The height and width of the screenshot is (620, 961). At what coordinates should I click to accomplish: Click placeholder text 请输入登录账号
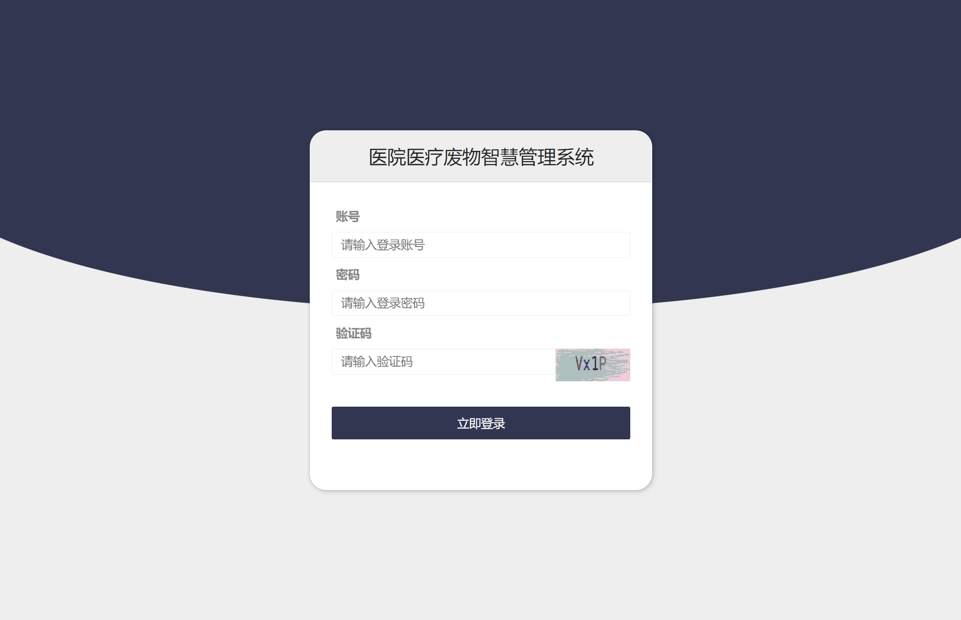point(382,245)
